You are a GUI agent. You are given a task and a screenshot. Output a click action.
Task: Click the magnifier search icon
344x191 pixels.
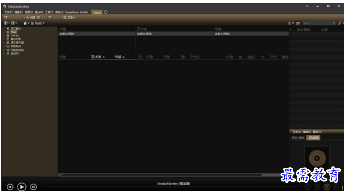340,23
